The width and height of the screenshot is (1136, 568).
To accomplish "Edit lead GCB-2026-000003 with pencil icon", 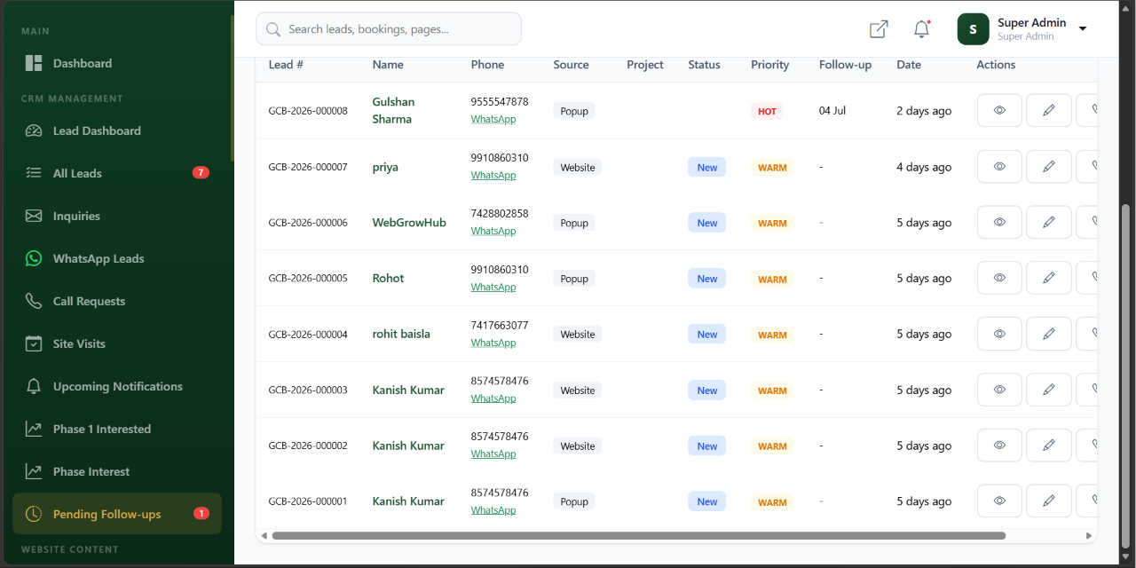I will click(1049, 390).
